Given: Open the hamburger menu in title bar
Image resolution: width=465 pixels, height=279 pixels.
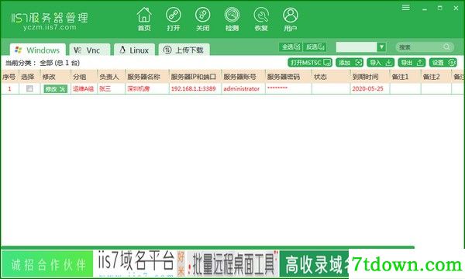Looking at the screenshot, I should (x=405, y=8).
